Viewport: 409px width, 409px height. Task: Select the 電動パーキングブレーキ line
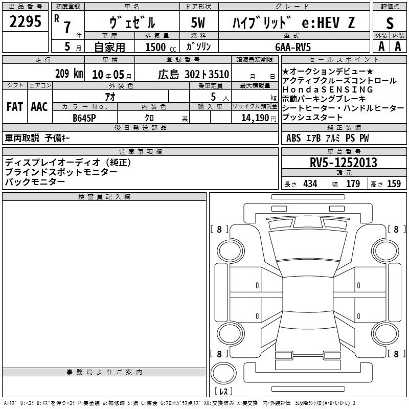(324, 99)
